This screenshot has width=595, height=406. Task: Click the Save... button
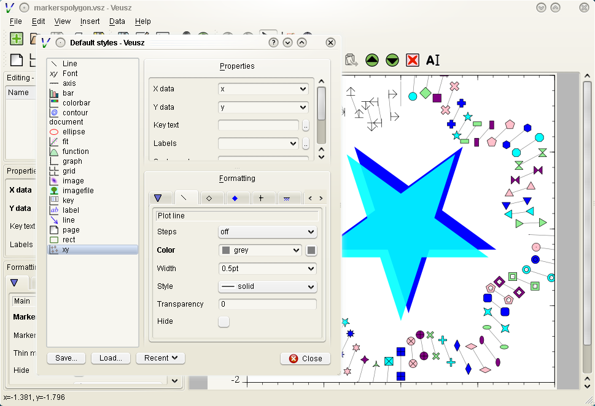click(x=66, y=358)
